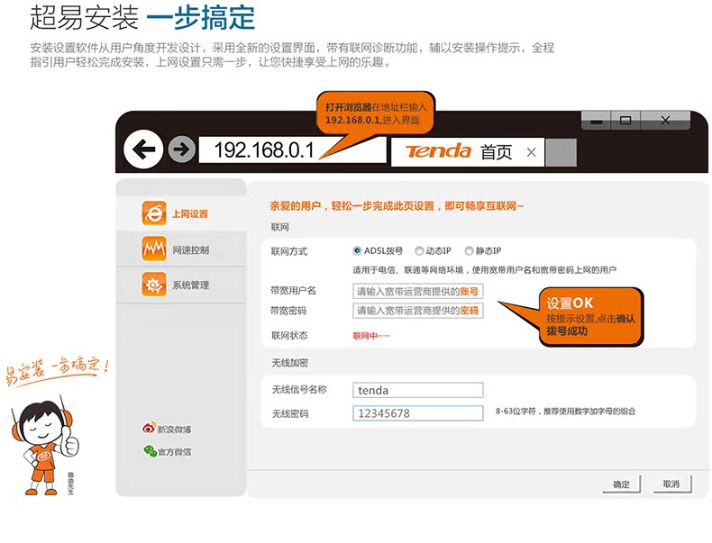Screen dimensions: 712x543
Task: Click the 新浪微博 Weibo icon
Action: tap(149, 429)
